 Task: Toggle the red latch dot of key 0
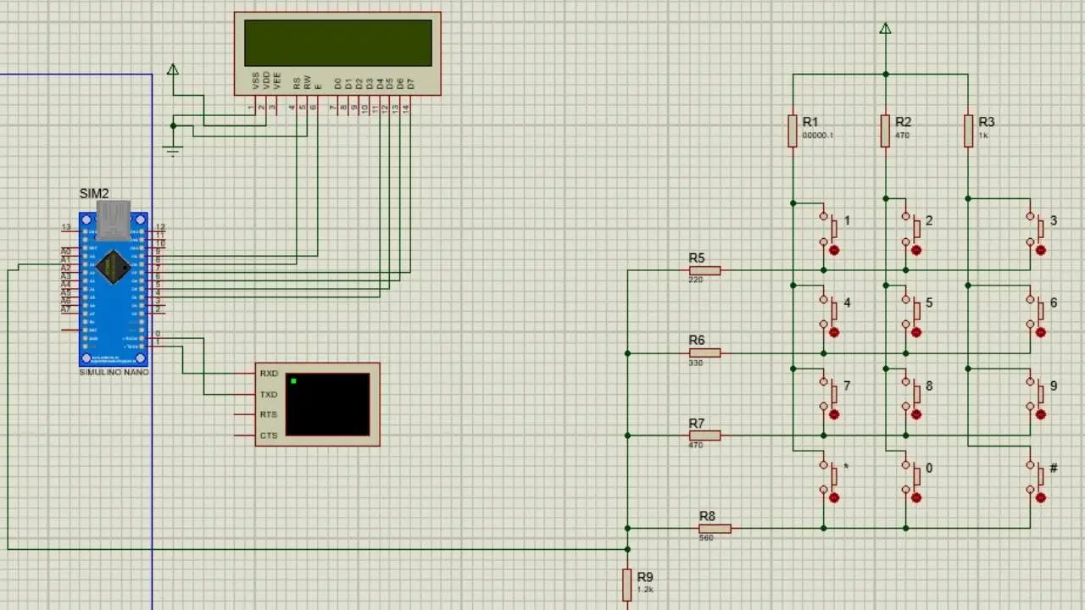click(916, 498)
